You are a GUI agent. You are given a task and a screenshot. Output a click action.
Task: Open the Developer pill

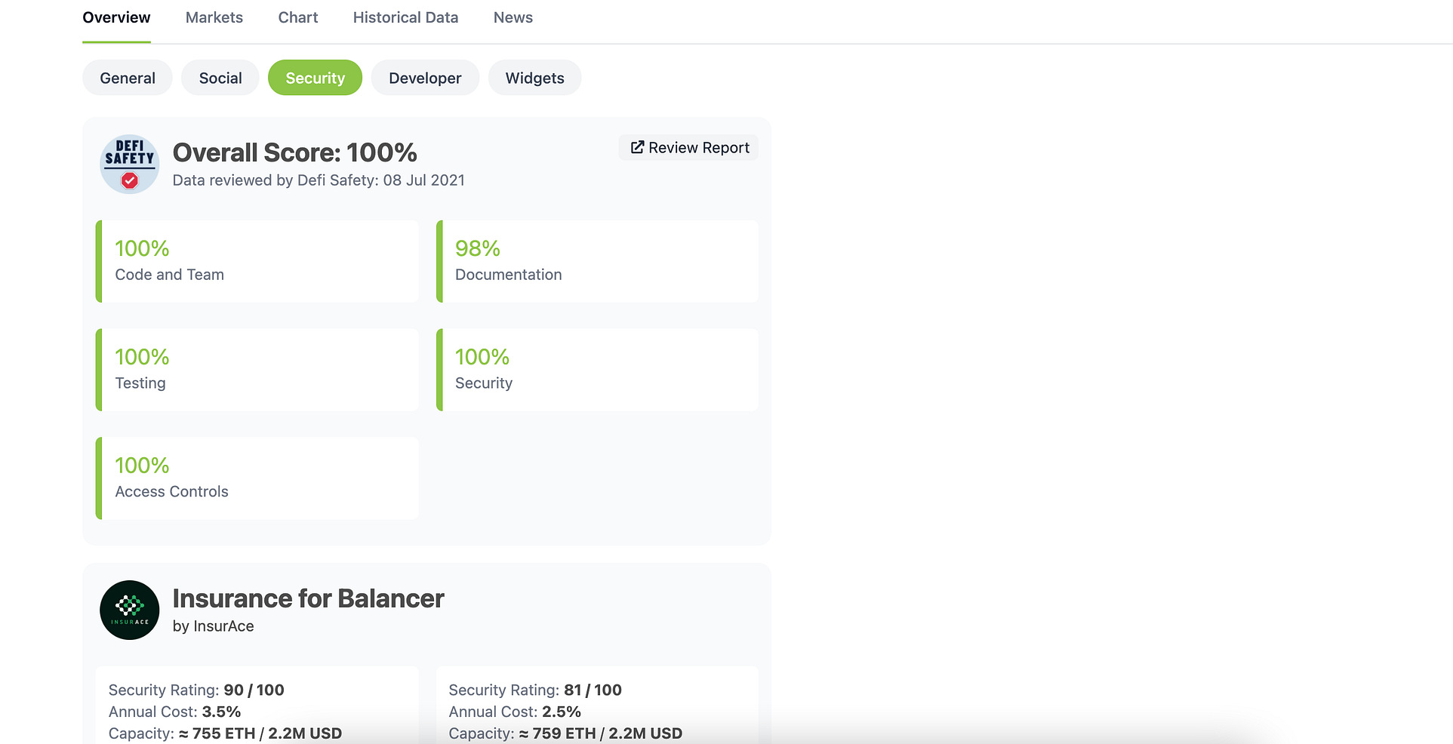click(x=425, y=78)
